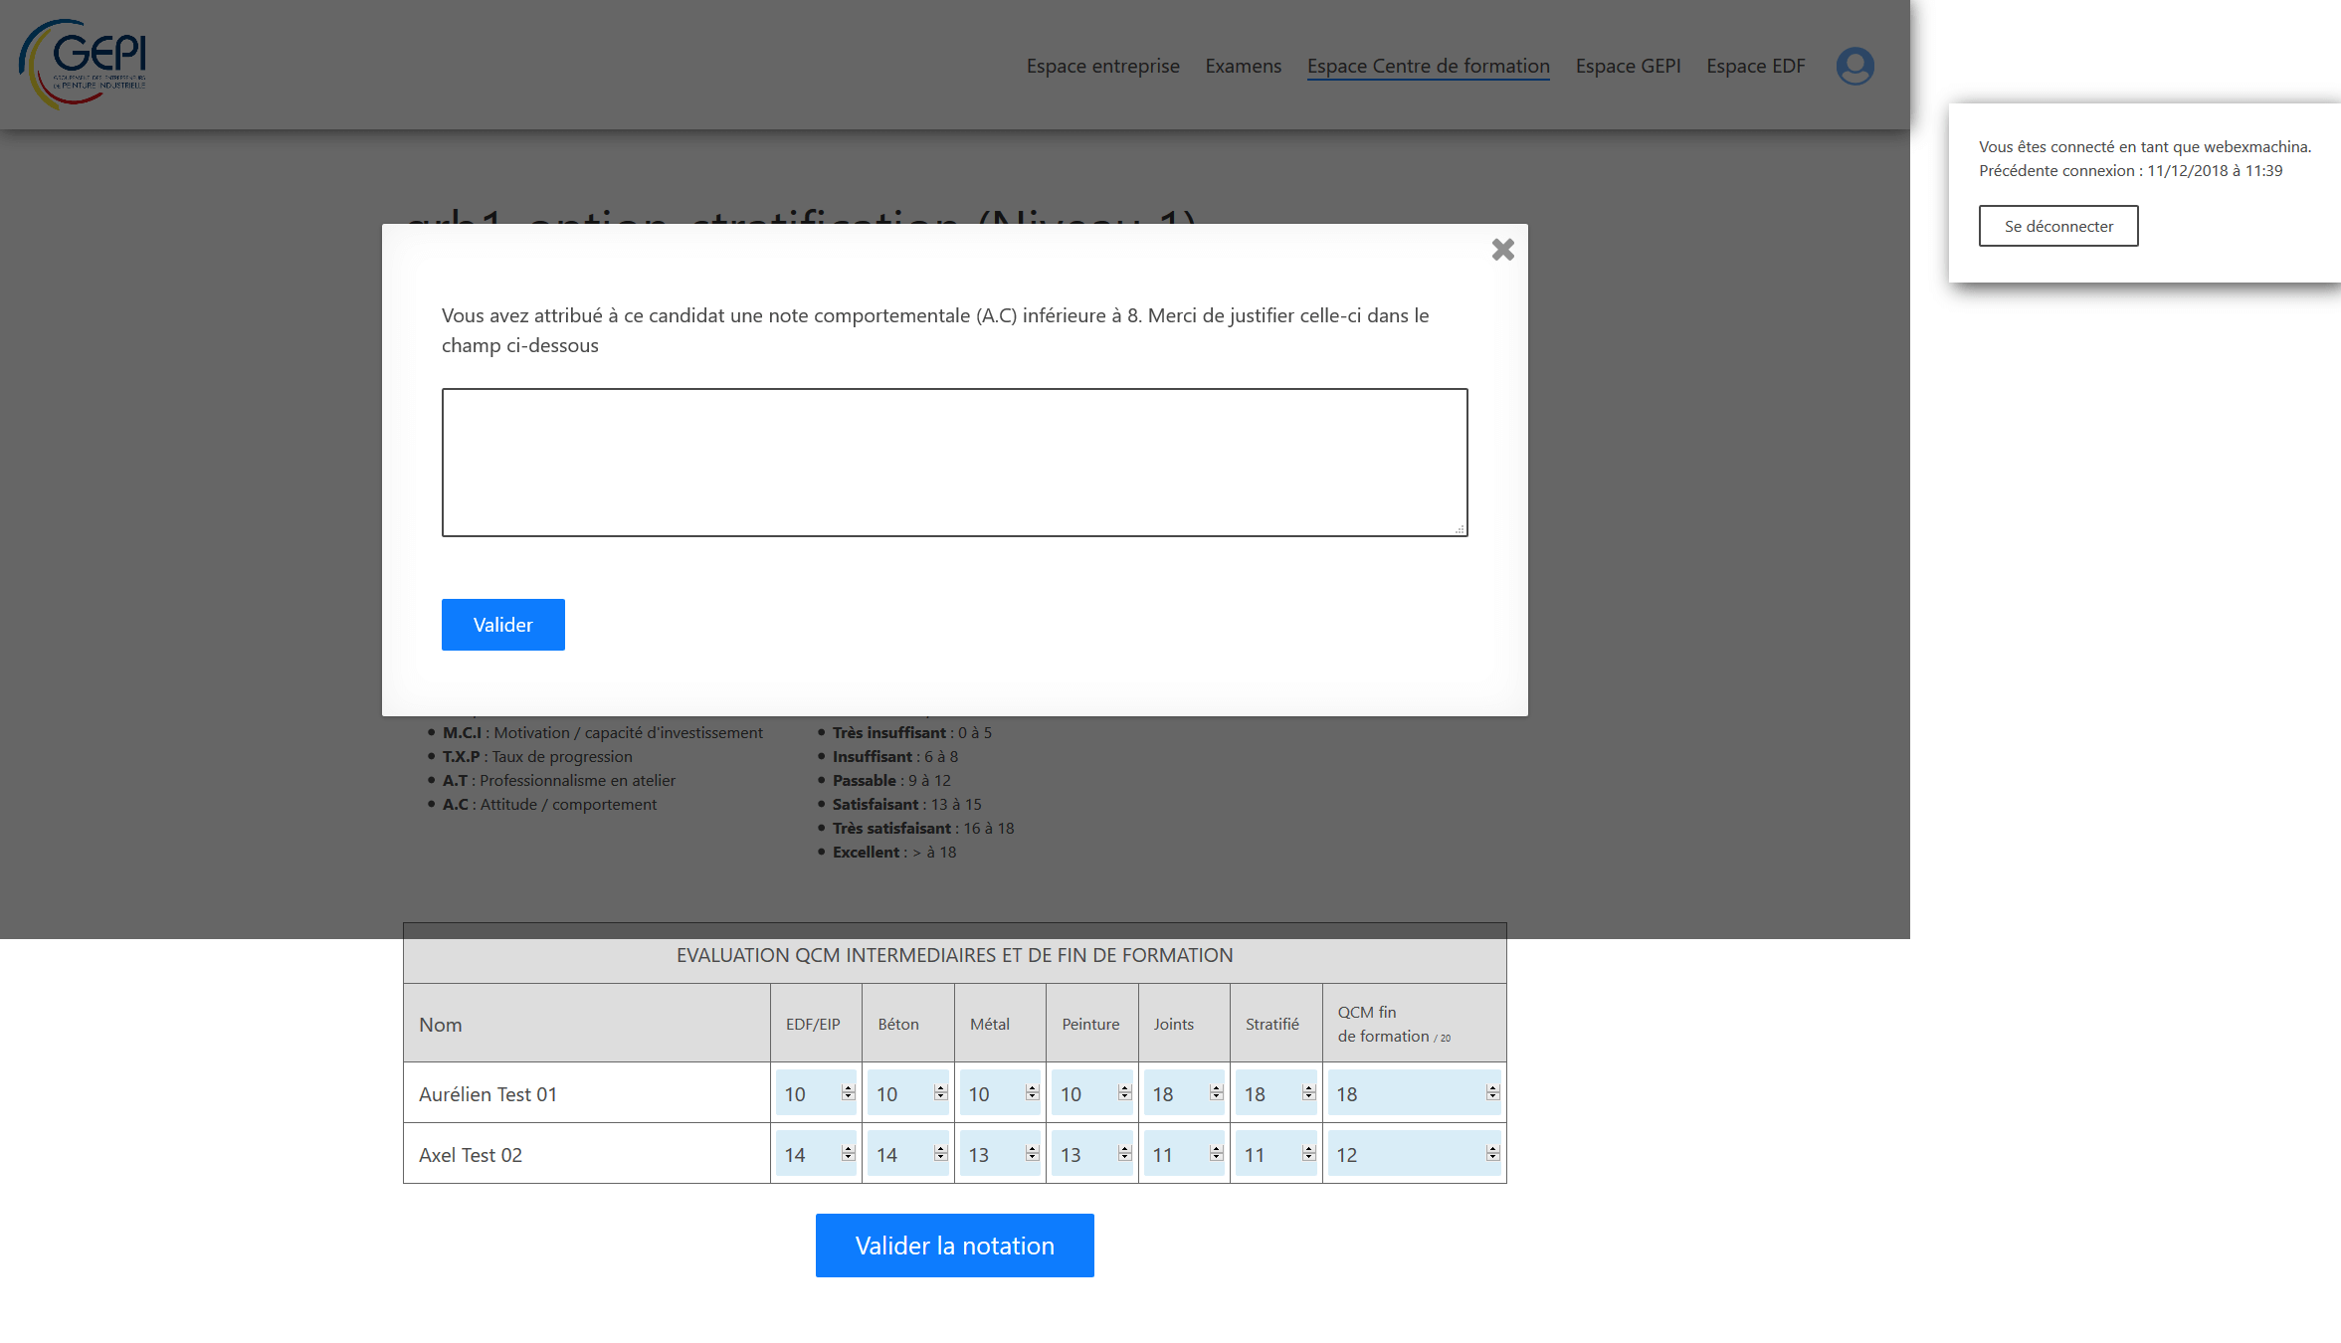Screen dimensions: 2341x1343
Task: Click Aurélien Test 01 QCM fin field
Action: pyautogui.click(x=1414, y=1093)
